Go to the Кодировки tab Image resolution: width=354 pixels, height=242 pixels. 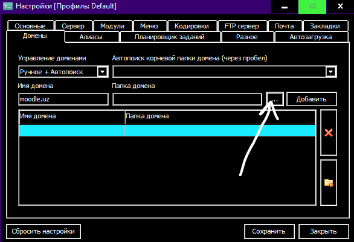pyautogui.click(x=191, y=26)
